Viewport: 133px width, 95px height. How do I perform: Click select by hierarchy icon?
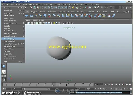pyautogui.click(x=31, y=8)
